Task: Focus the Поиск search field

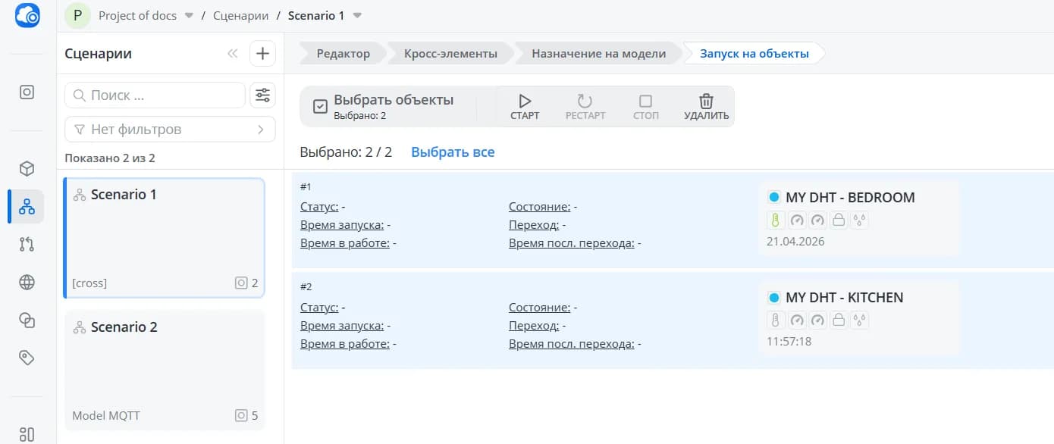Action: pos(155,95)
